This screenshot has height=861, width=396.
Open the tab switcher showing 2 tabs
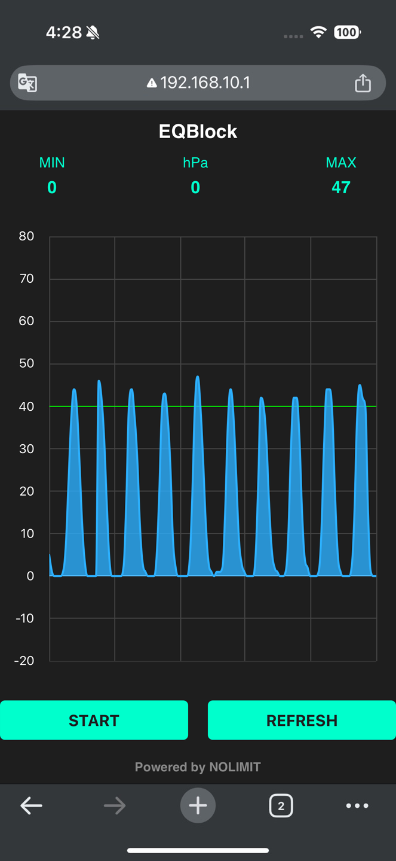click(x=281, y=805)
